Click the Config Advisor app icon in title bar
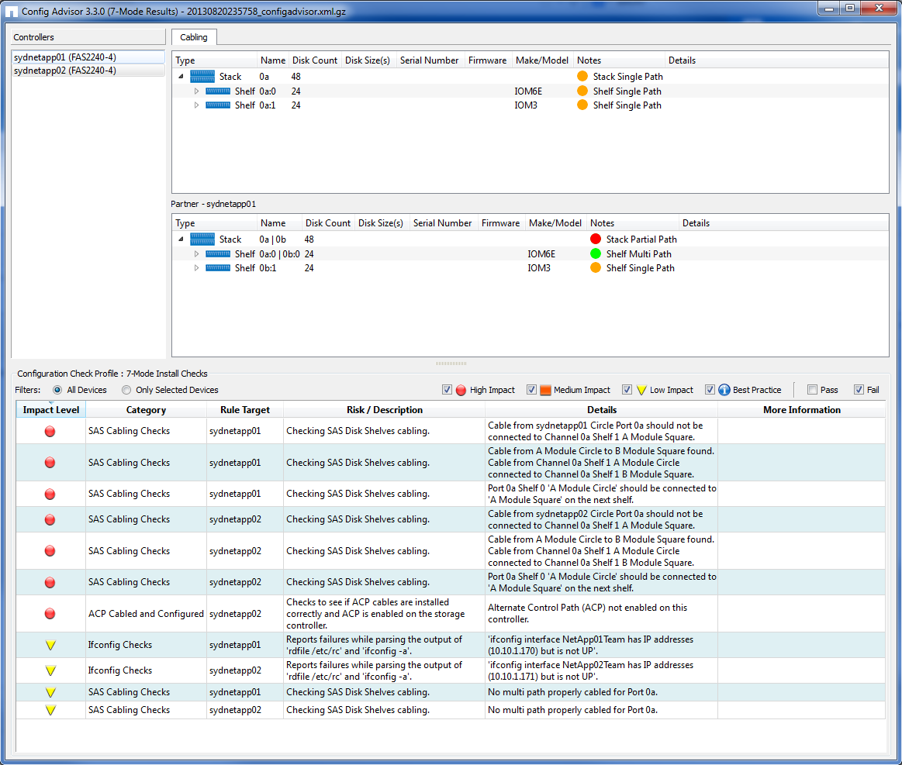Viewport: 902px width, 765px height. coord(12,12)
